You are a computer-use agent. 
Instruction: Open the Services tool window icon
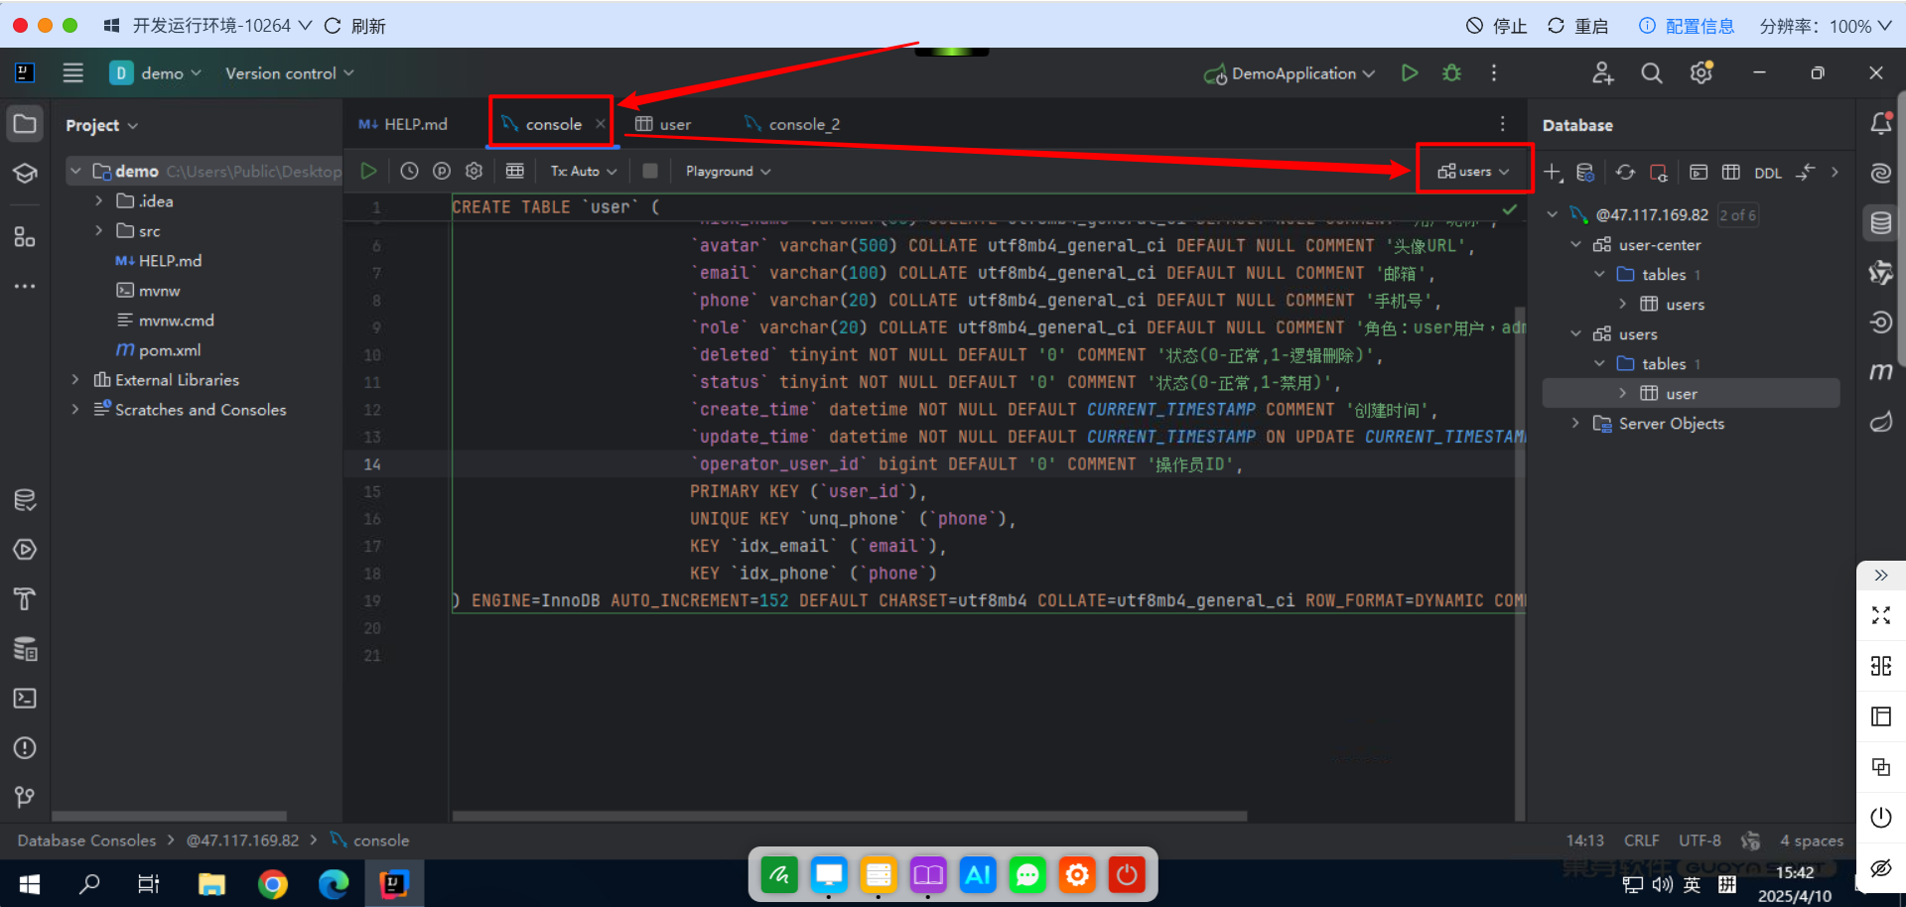(25, 550)
